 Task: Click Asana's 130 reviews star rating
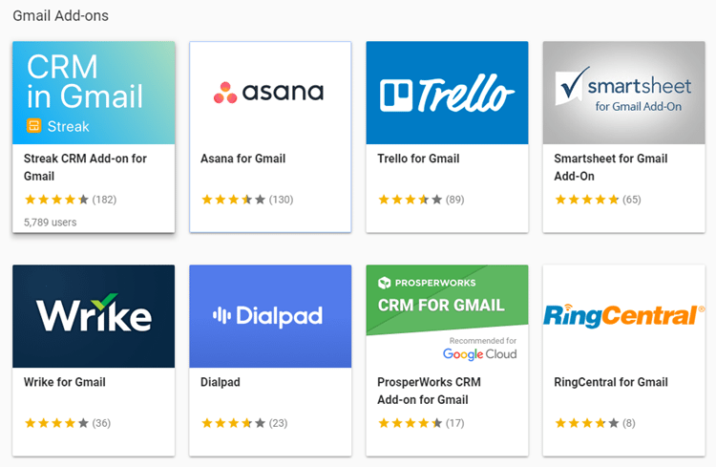click(x=247, y=200)
